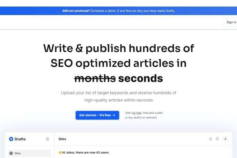This screenshot has width=237, height=158.
Task: Follow the underlined for free link
Action: point(137,113)
